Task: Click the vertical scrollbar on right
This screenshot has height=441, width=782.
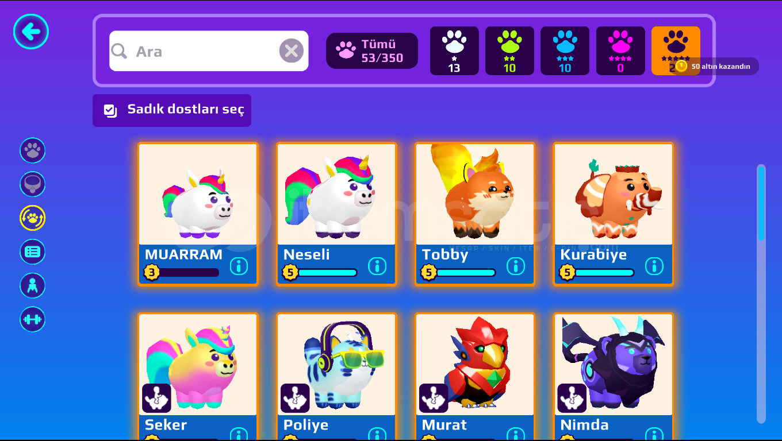Action: pos(761,294)
